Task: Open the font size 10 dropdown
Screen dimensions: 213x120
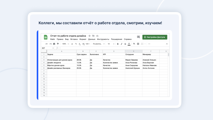Action: (x=110, y=44)
